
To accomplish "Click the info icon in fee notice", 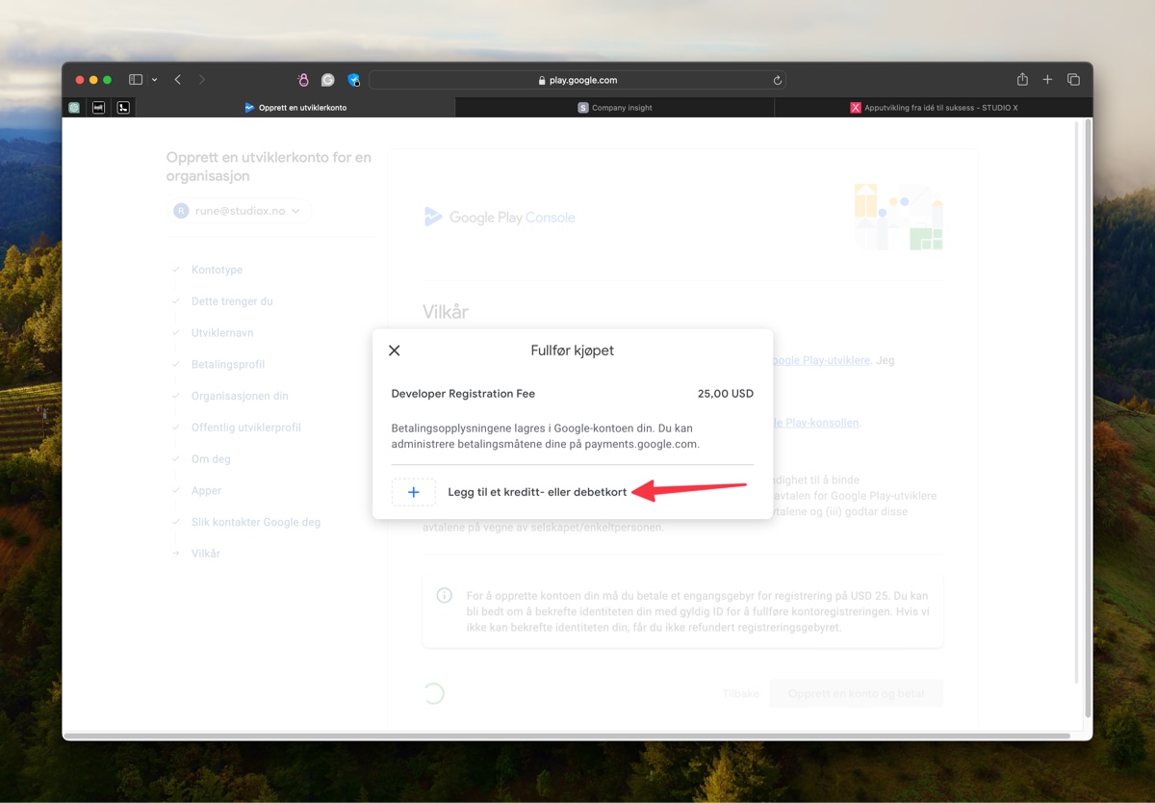I will 445,596.
